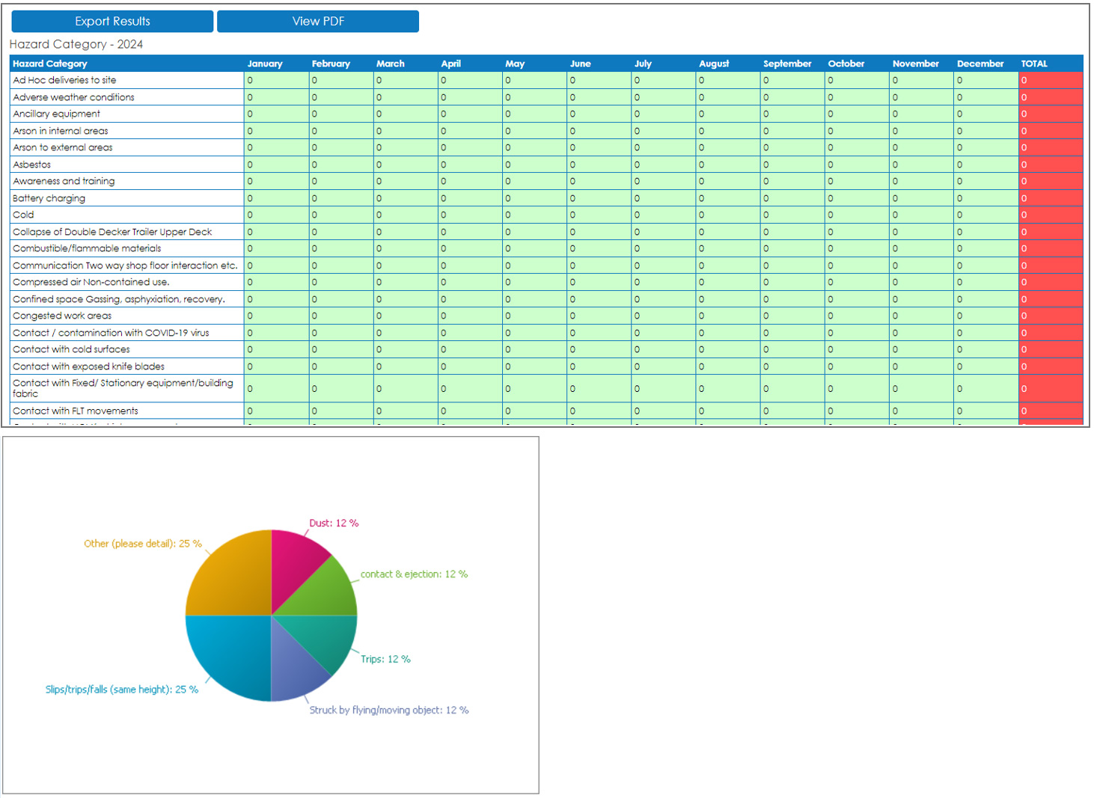The height and width of the screenshot is (798, 1094).
Task: Select the Contact with FLT movements row
Action: [x=74, y=411]
